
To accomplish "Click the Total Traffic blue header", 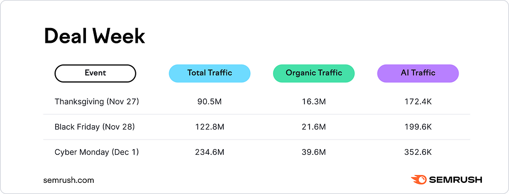I will pyautogui.click(x=209, y=73).
